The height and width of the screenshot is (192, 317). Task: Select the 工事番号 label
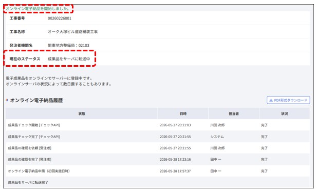coord(17,18)
